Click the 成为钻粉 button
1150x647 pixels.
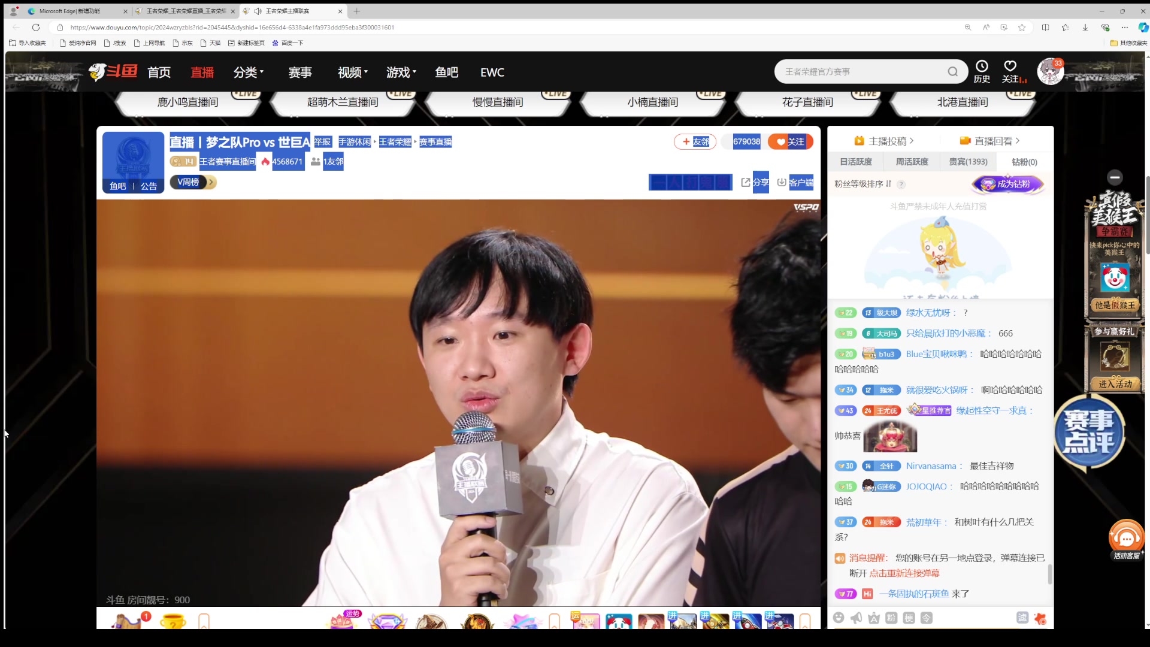[1007, 184]
